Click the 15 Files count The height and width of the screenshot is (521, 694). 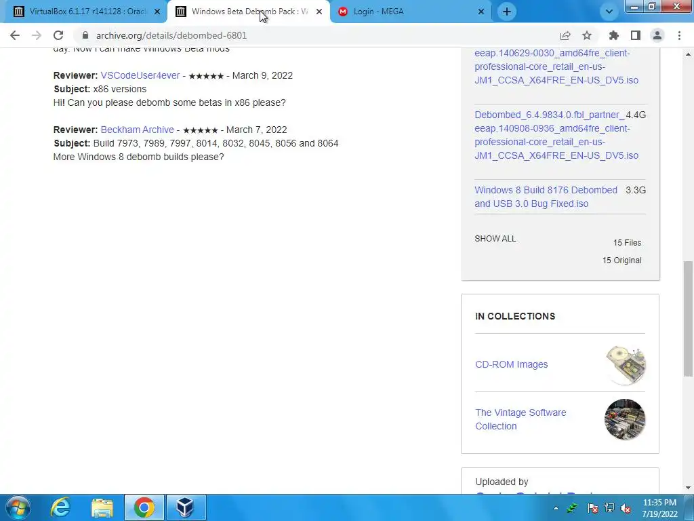click(x=627, y=243)
